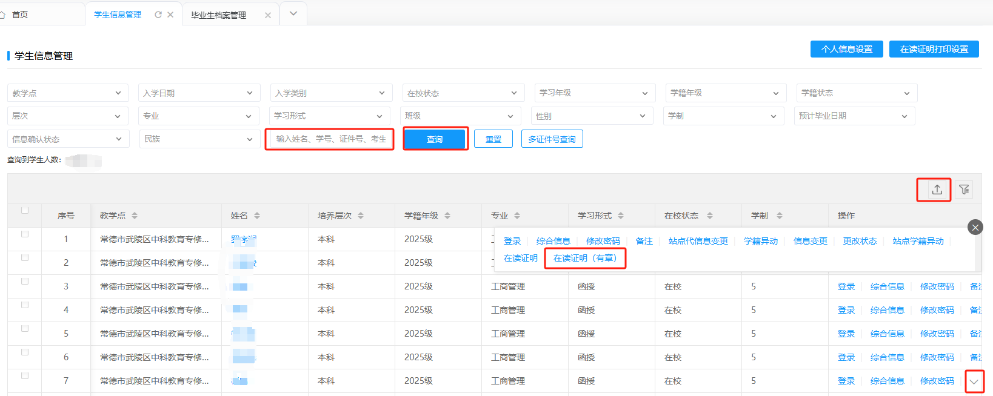Focus the name/student ID search input field

pos(330,139)
